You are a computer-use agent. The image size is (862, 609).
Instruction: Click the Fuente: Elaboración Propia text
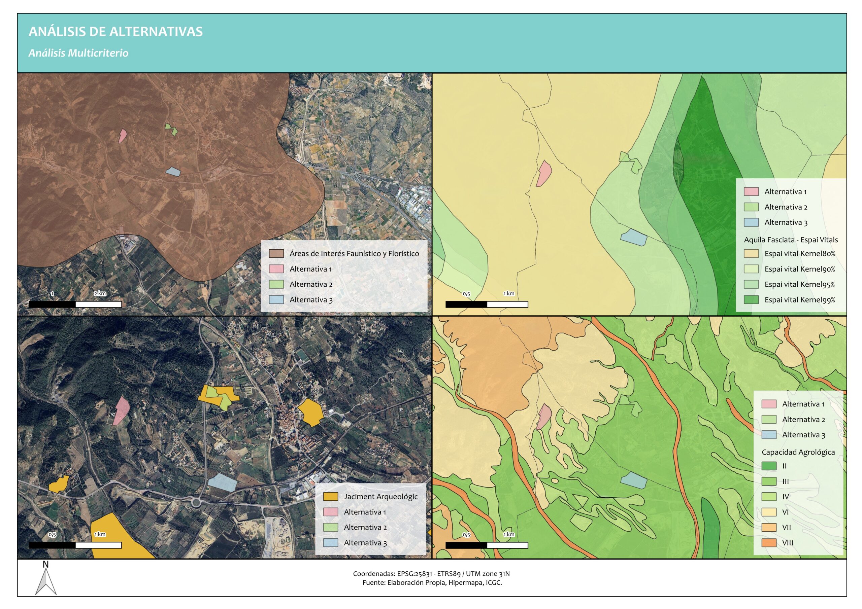click(432, 582)
